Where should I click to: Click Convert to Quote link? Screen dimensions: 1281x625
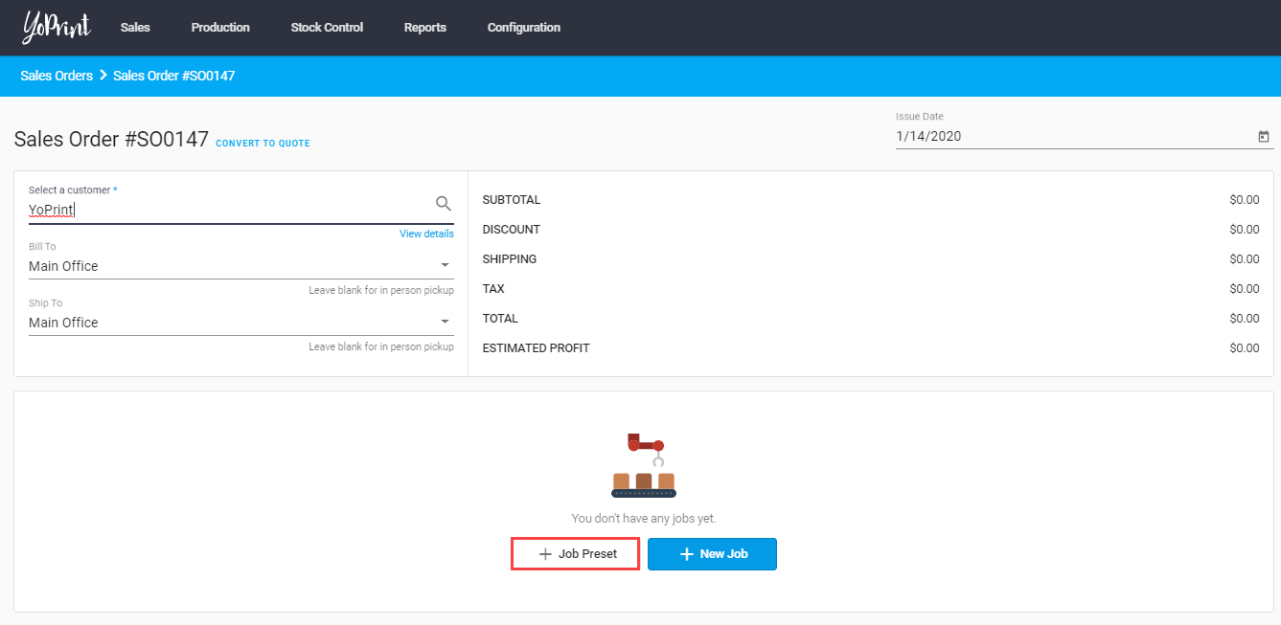pyautogui.click(x=263, y=144)
